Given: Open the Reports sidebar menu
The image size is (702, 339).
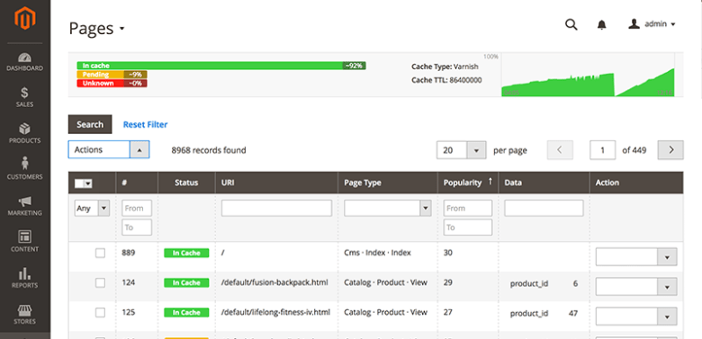Looking at the screenshot, I should [x=25, y=279].
